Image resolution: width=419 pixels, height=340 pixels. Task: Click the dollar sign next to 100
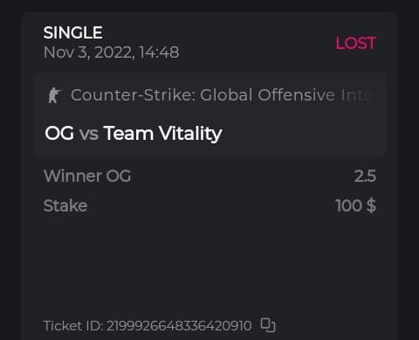[x=371, y=205]
